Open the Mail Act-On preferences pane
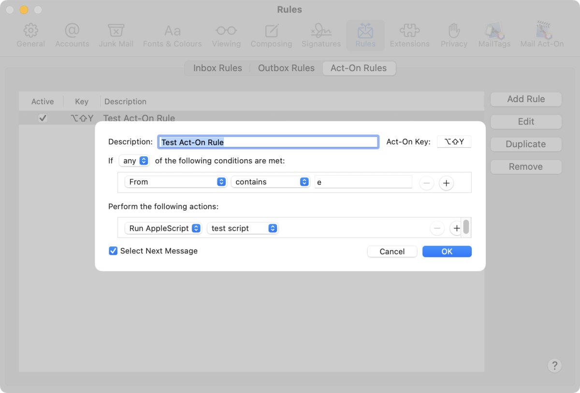 pos(541,34)
